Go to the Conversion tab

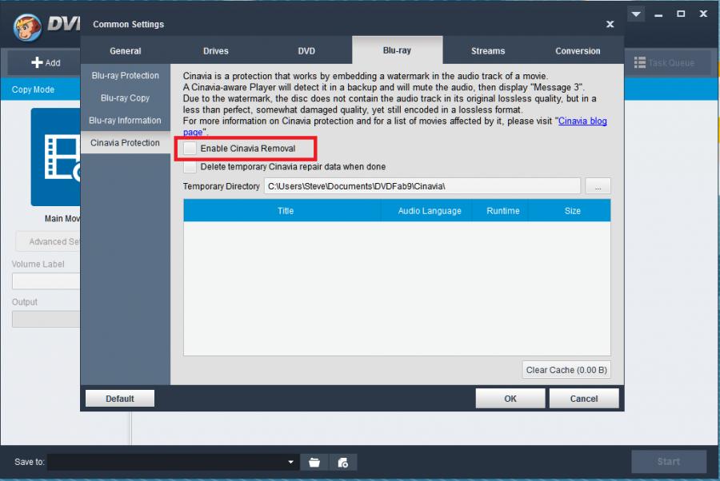click(x=578, y=51)
